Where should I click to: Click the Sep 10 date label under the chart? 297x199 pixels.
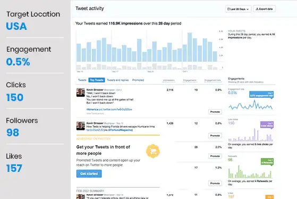pos(80,71)
